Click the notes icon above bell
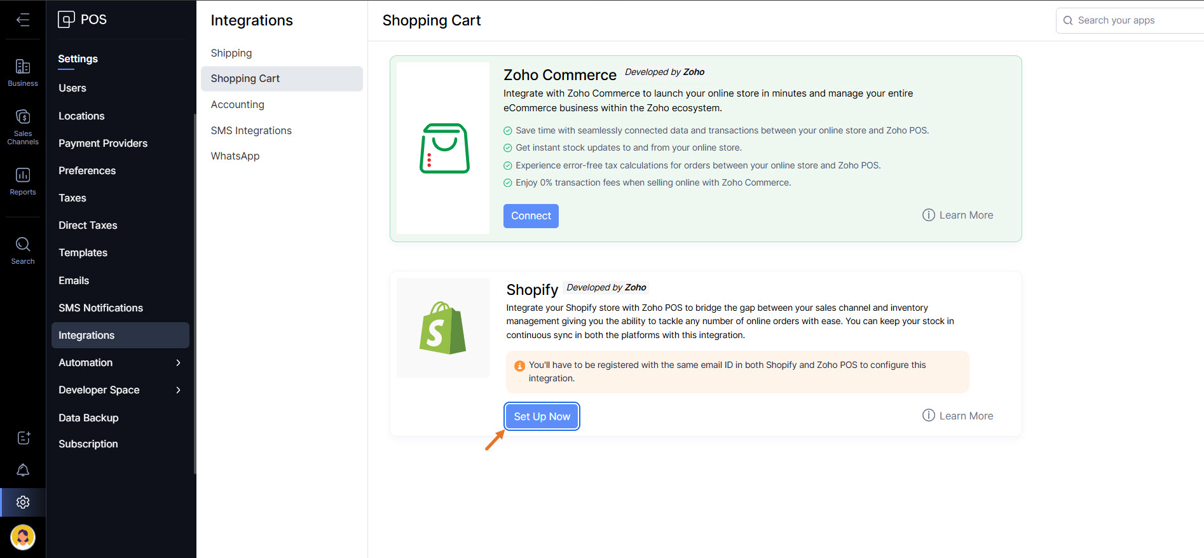Image resolution: width=1204 pixels, height=558 pixels. [x=23, y=438]
